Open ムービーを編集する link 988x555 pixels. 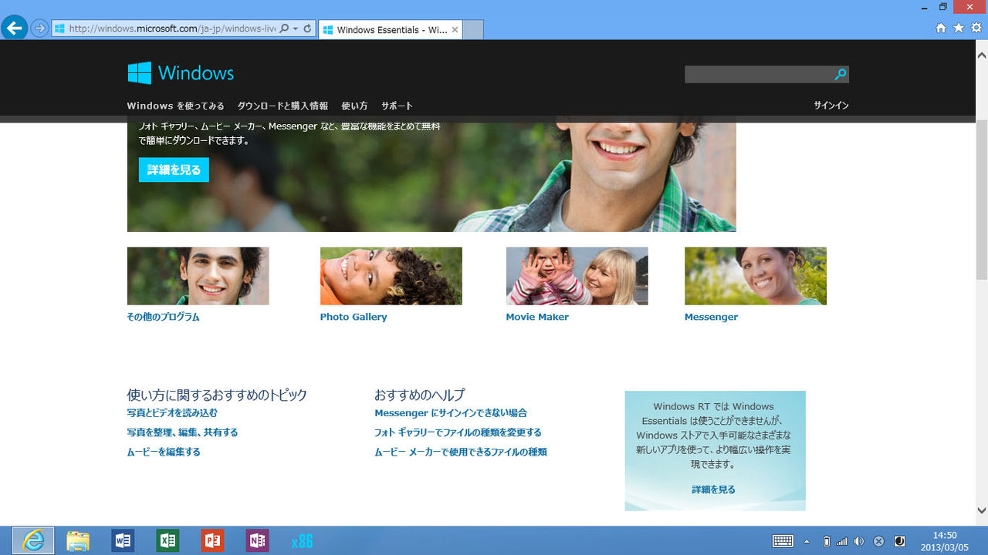point(164,452)
